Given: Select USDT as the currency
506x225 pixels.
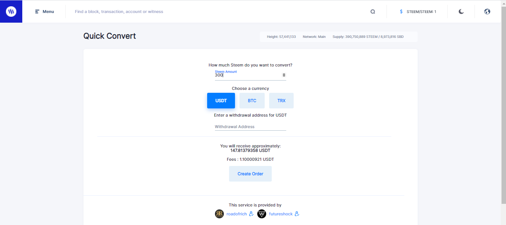Looking at the screenshot, I should 221,101.
